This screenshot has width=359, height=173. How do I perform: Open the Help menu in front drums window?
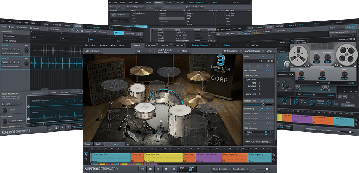pyautogui.click(x=122, y=45)
